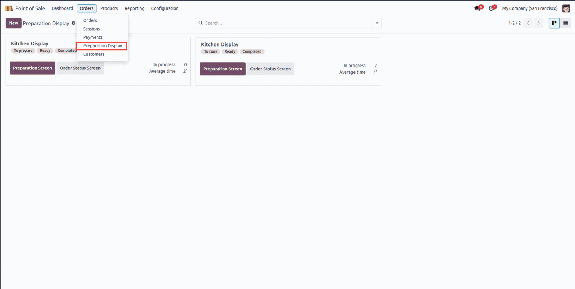The height and width of the screenshot is (289, 575).
Task: Click second Kitchen Display card title
Action: pyautogui.click(x=220, y=44)
